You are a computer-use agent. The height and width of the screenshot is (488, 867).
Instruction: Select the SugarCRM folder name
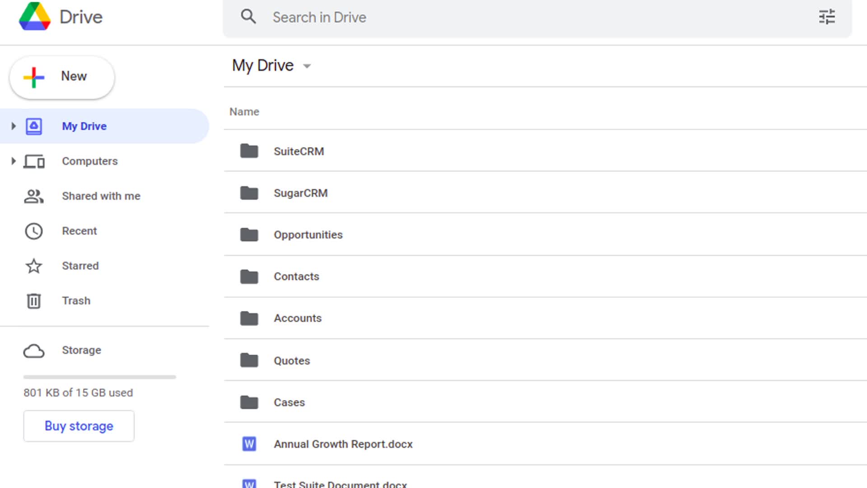point(301,193)
